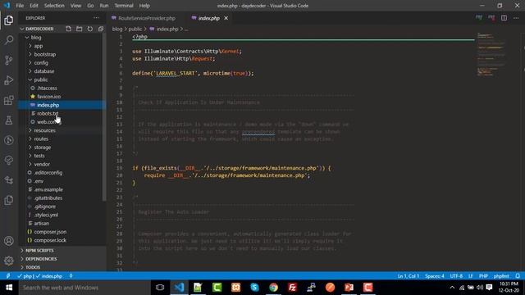Open PowerPoint from taskbar
Viewport: 525px width, 295px height.
tap(349, 288)
